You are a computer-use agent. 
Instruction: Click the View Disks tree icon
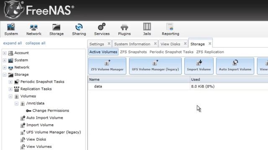23,140
